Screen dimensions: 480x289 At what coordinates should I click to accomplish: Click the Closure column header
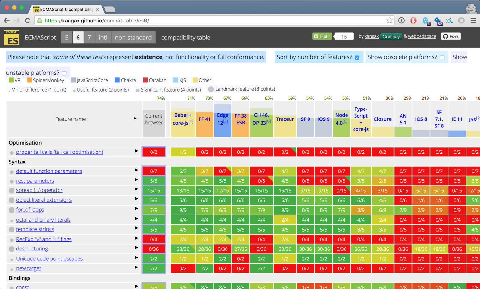click(x=383, y=119)
